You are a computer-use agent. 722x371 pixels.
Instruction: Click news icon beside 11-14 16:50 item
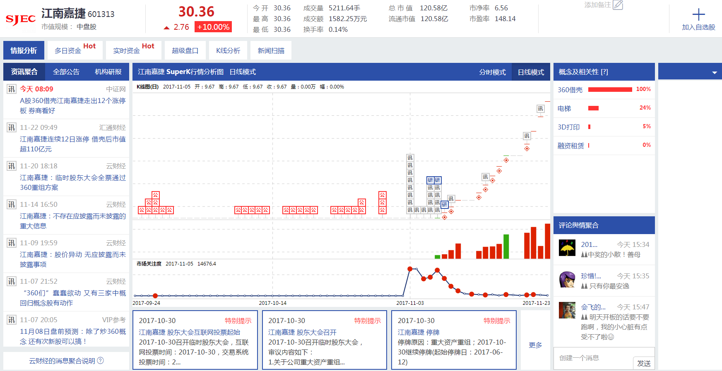pos(12,204)
